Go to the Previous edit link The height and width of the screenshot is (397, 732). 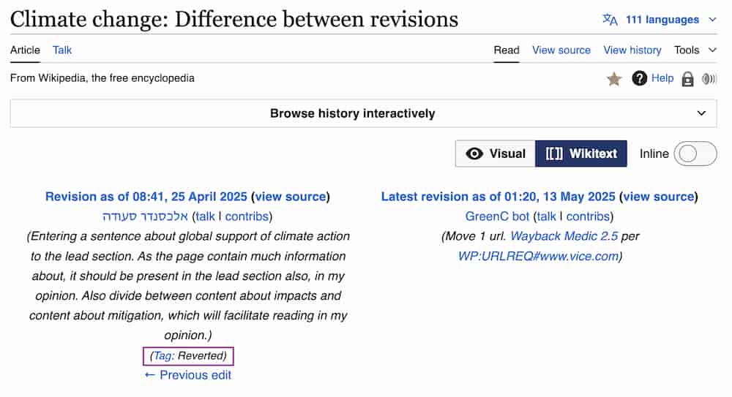coord(188,375)
